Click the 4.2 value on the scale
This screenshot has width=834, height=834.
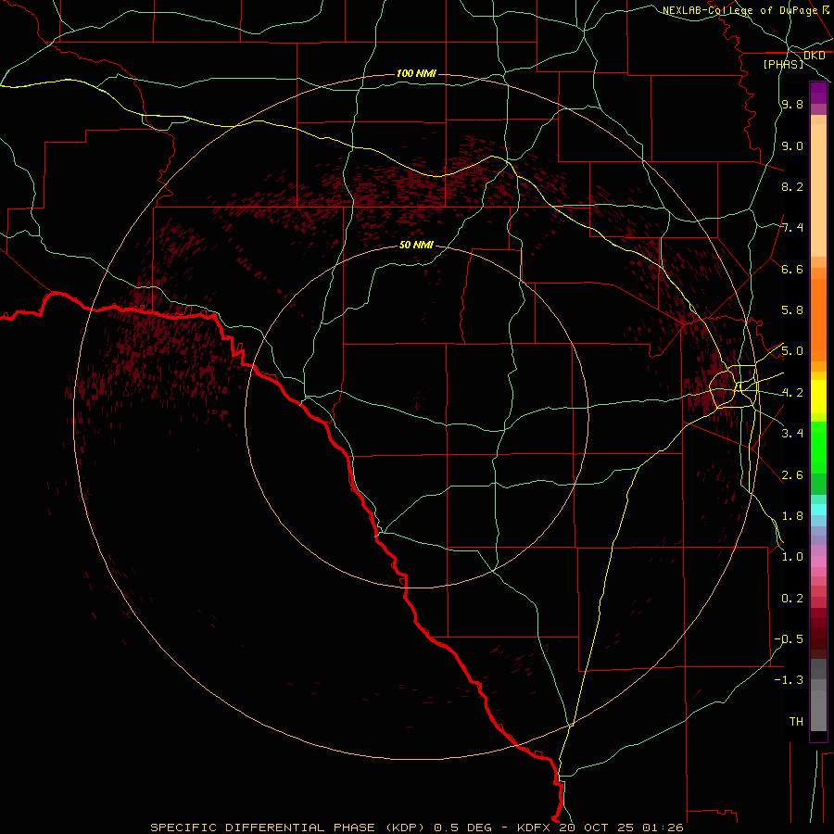pyautogui.click(x=792, y=393)
